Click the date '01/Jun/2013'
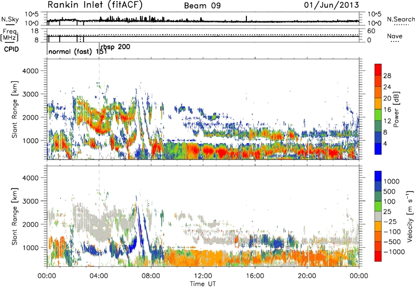Image resolution: width=415 pixels, height=287 pixels. click(x=331, y=5)
